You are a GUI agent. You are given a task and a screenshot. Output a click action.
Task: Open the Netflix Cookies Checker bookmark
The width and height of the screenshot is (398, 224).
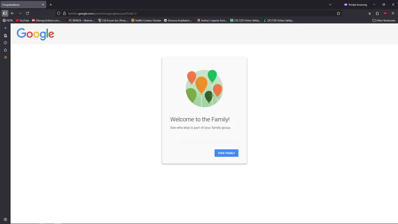pos(146,21)
